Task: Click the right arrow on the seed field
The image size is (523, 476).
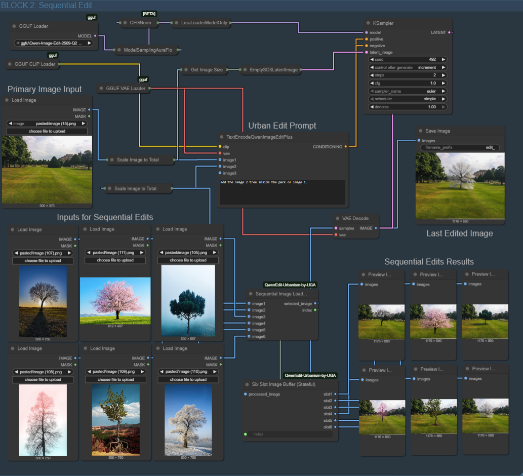Action: pyautogui.click(x=444, y=59)
